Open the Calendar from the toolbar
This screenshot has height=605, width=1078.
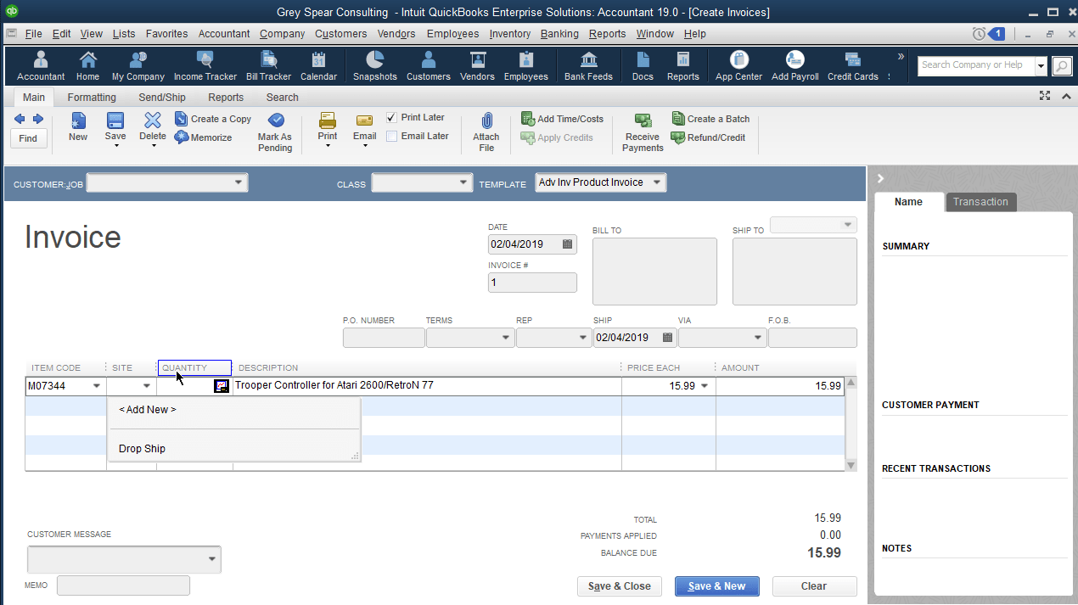point(318,65)
